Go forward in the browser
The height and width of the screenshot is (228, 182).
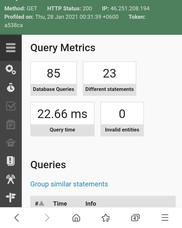click(x=47, y=218)
